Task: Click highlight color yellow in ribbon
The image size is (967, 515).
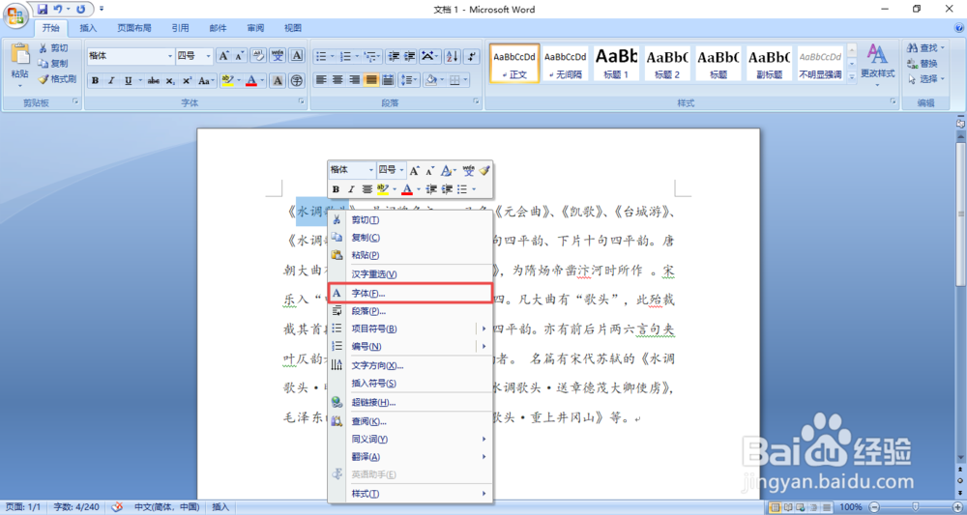Action: tap(226, 81)
